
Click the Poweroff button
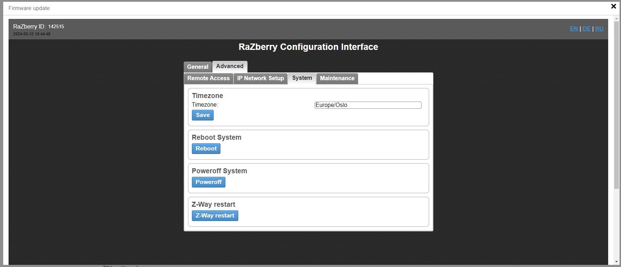click(209, 182)
